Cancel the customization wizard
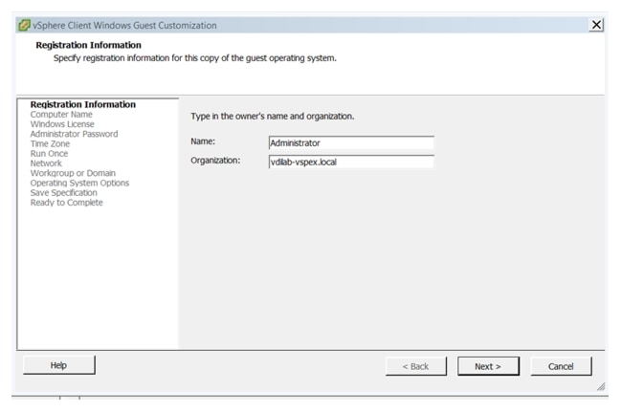This screenshot has width=621, height=412. click(x=561, y=366)
